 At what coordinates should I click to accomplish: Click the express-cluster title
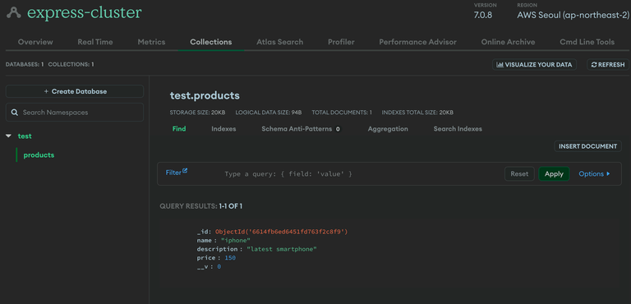[85, 13]
